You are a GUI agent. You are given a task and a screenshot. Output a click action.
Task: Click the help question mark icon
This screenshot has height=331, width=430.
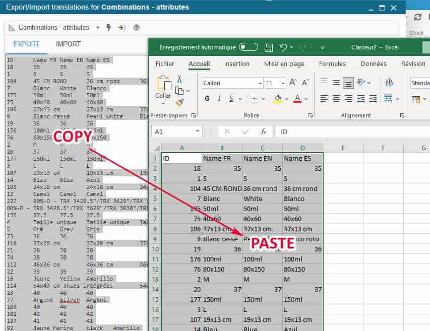coord(136,28)
